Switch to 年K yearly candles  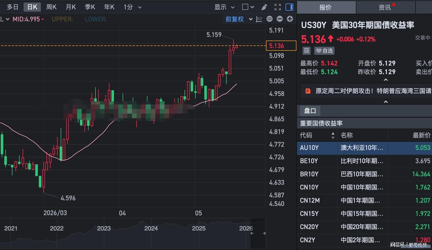tap(109, 7)
